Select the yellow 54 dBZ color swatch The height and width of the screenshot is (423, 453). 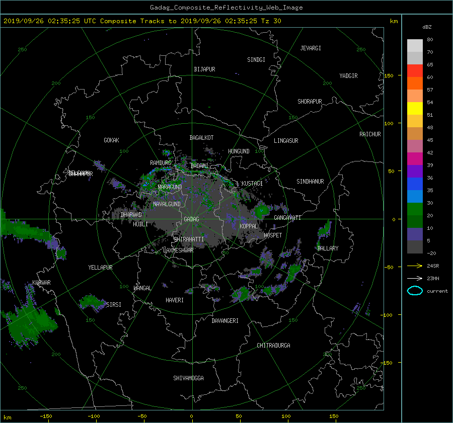[415, 108]
